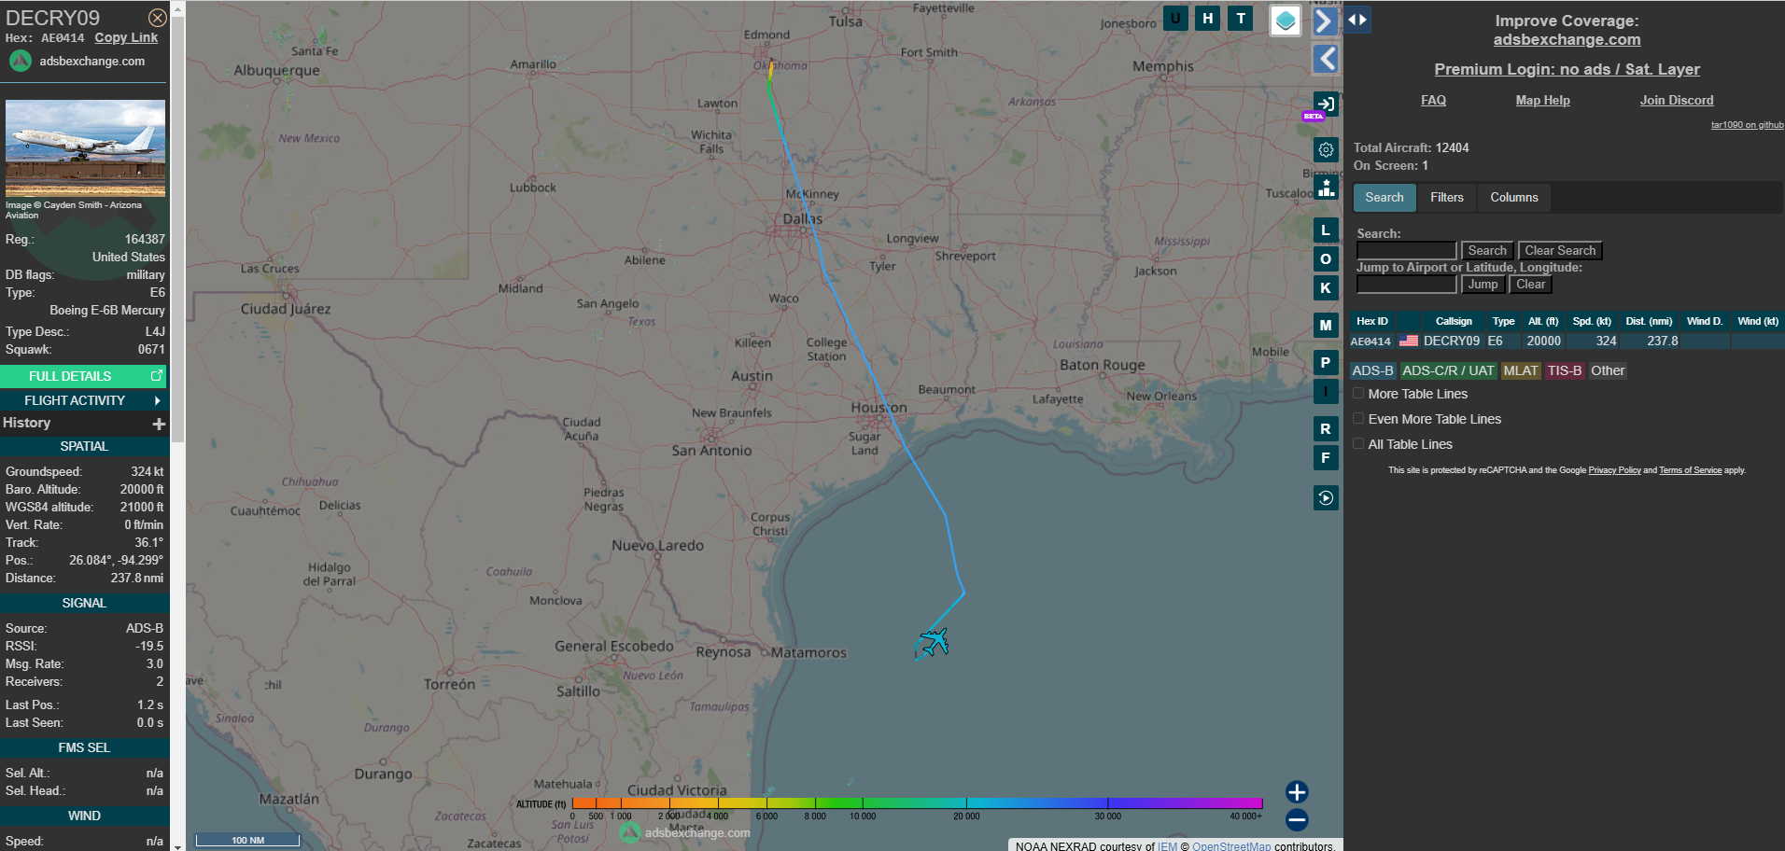Open map settings gear icon

1326,149
